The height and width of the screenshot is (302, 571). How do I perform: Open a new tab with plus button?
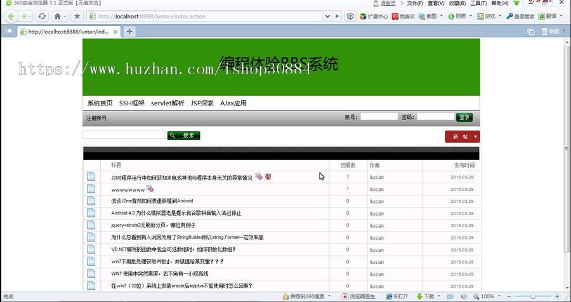[129, 32]
